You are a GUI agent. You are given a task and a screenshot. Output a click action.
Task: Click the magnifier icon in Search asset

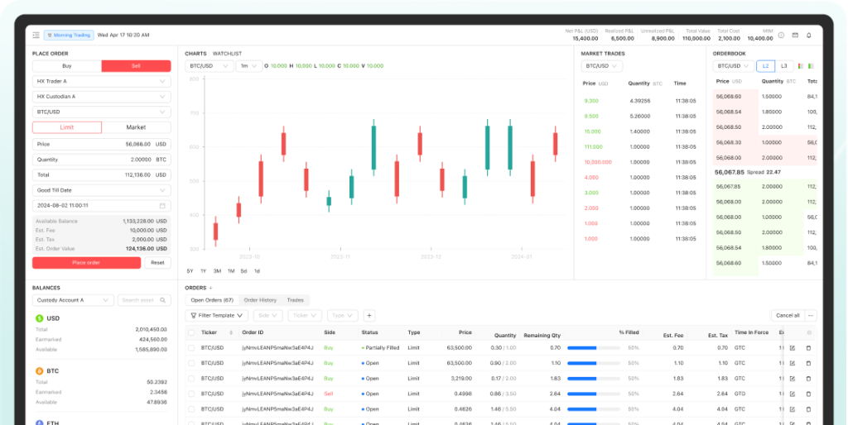pos(163,300)
